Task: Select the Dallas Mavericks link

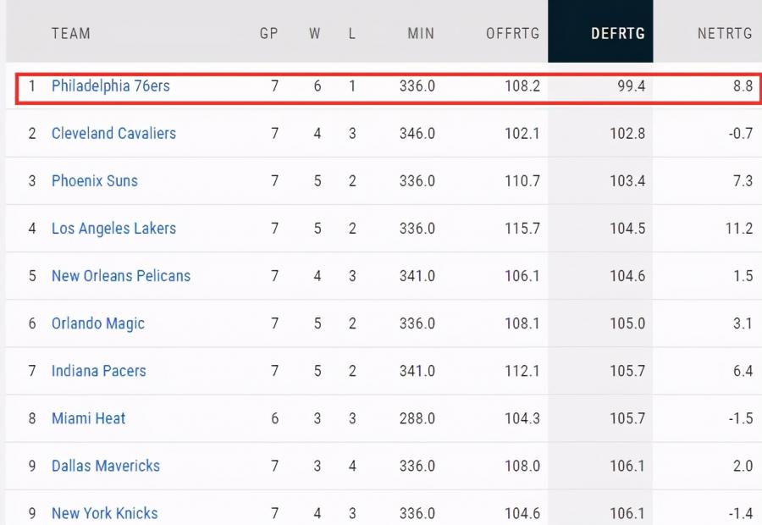Action: [x=105, y=465]
